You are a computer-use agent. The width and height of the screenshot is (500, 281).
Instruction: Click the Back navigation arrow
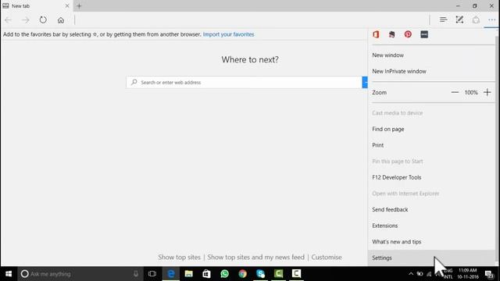click(x=9, y=20)
